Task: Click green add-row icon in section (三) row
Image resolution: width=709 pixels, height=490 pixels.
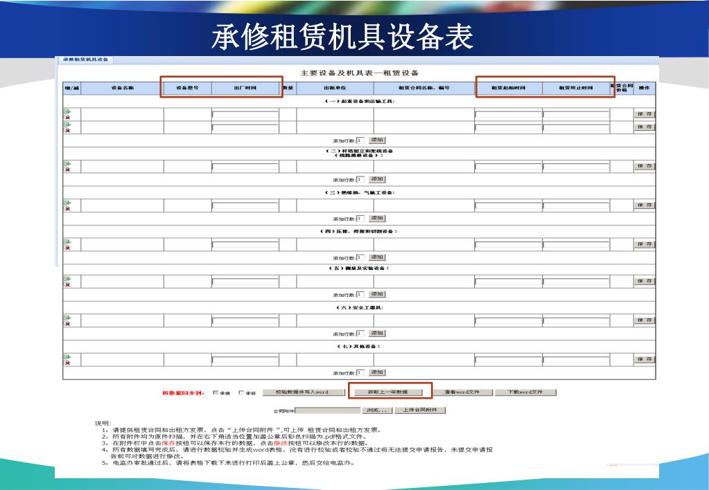Action: tap(68, 202)
